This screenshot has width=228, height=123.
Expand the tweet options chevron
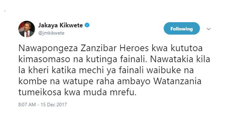pyautogui.click(x=209, y=29)
